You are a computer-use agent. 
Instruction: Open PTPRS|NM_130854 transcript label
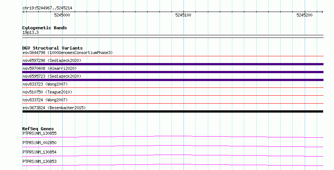[40, 152]
